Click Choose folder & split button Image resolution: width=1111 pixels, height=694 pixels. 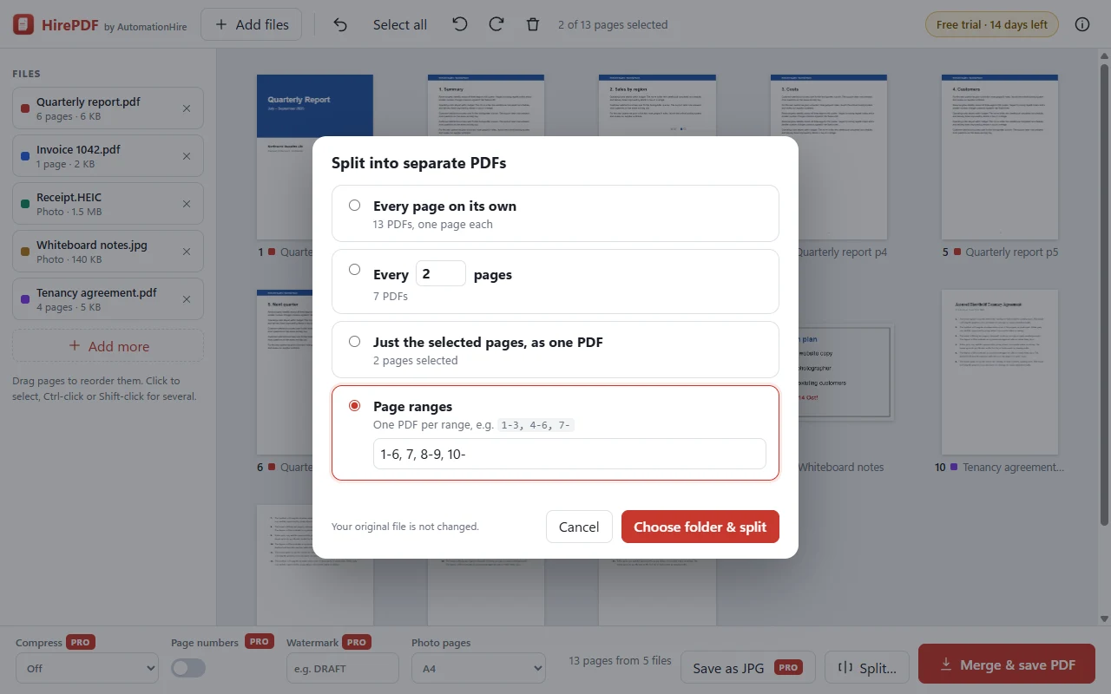[x=700, y=527]
